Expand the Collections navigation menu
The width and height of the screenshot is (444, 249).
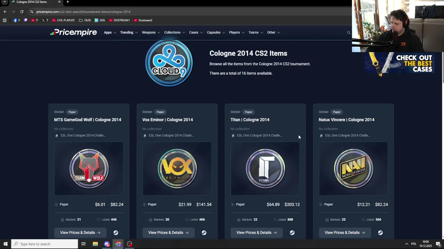coord(174,33)
